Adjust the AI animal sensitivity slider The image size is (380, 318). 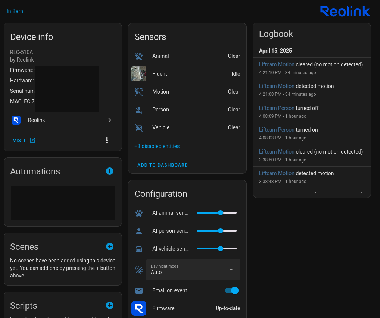click(217, 213)
